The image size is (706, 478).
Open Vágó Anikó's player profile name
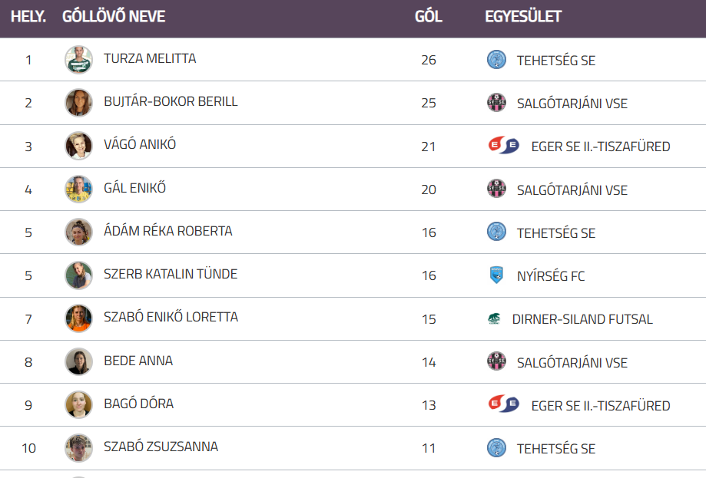click(x=140, y=145)
